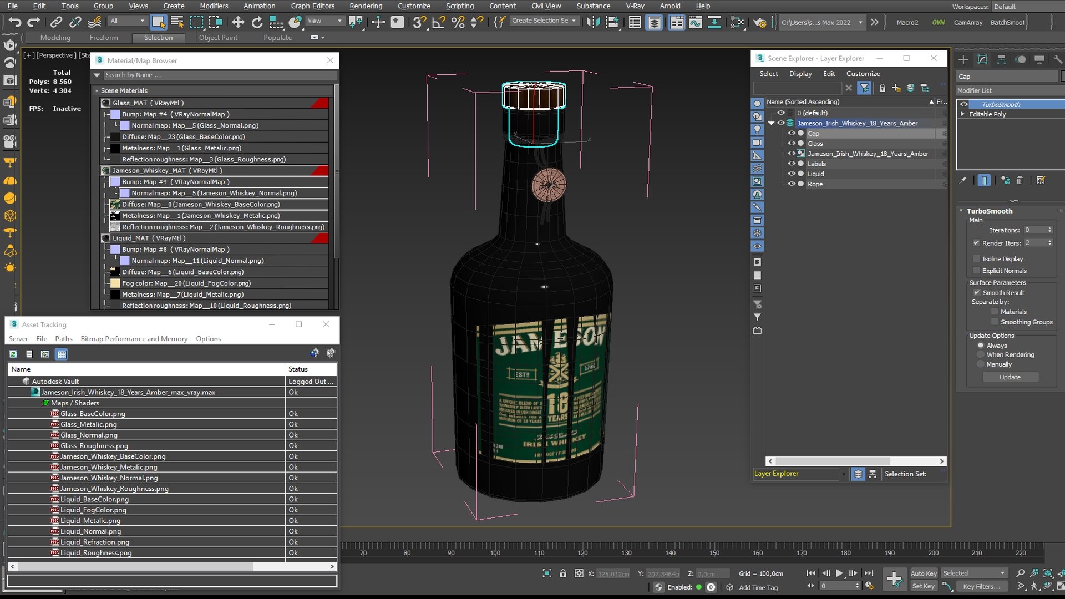Image resolution: width=1065 pixels, height=599 pixels.
Task: Select the Rotate transform tool
Action: click(257, 22)
